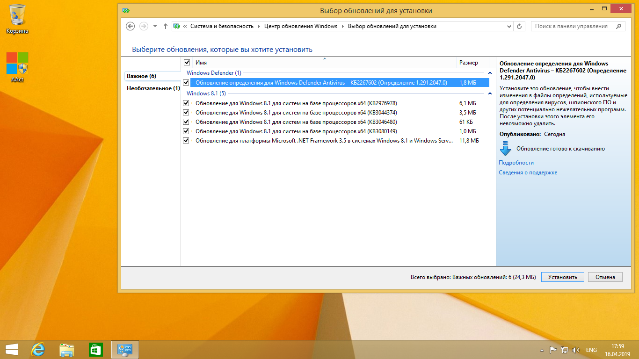This screenshot has height=359, width=639.
Task: Open File Explorer from taskbar
Action: click(x=67, y=349)
